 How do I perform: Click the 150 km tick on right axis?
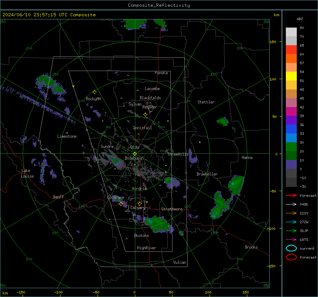(273, 42)
